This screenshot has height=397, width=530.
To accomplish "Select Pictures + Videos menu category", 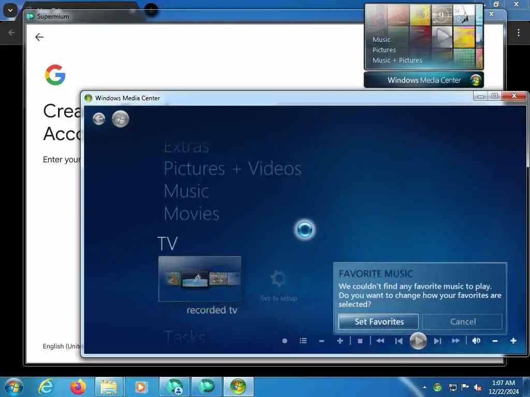I will [x=232, y=169].
